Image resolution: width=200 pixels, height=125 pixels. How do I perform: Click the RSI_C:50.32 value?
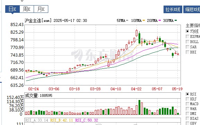point(86,120)
